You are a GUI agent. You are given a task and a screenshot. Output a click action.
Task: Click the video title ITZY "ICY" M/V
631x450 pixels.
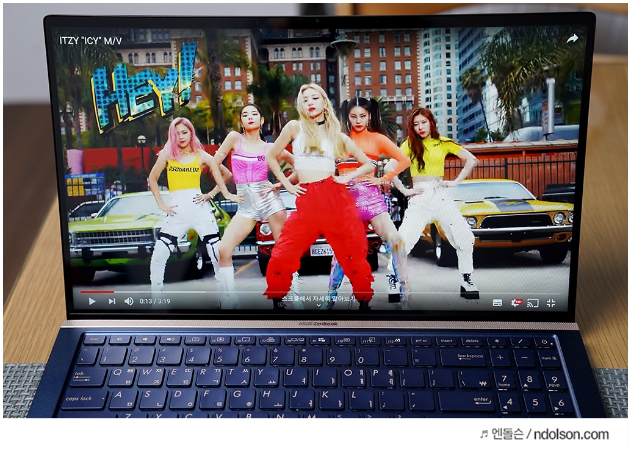click(x=90, y=41)
